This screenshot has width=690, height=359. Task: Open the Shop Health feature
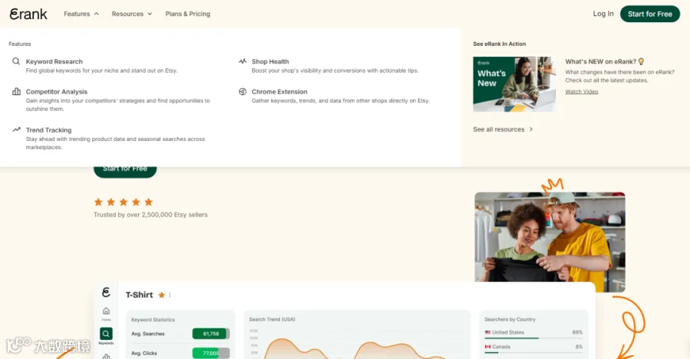(x=270, y=61)
